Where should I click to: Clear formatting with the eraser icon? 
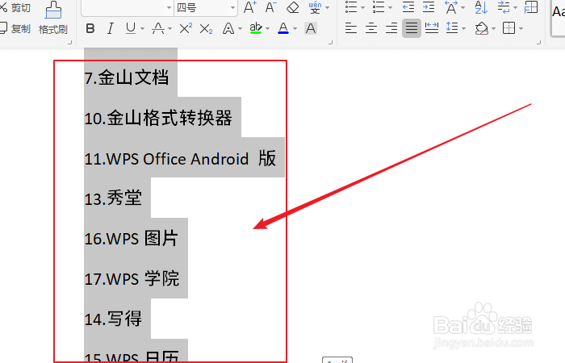tap(292, 7)
